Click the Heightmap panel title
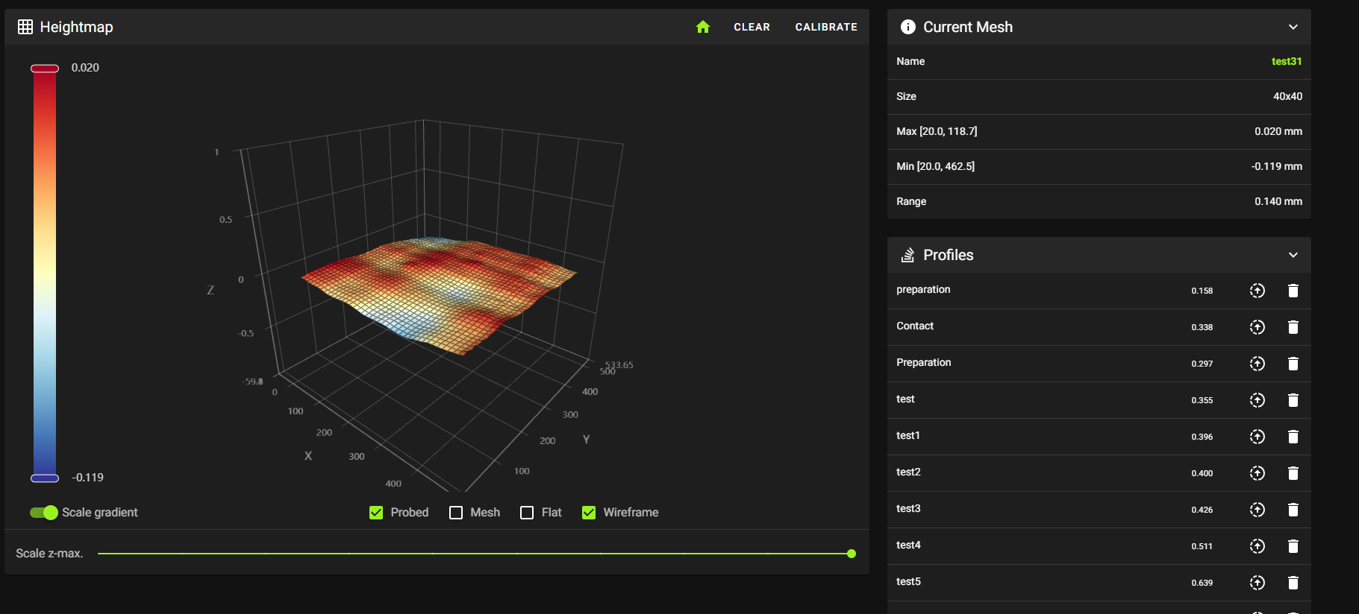This screenshot has height=614, width=1359. [76, 27]
